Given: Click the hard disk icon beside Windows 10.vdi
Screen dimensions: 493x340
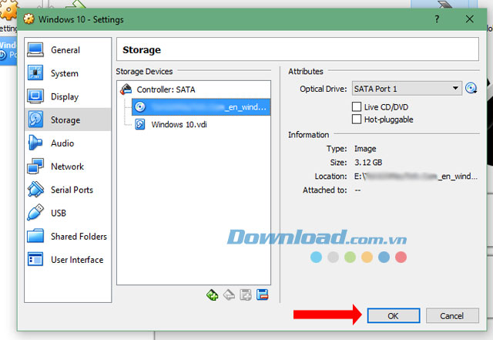Looking at the screenshot, I should (x=140, y=124).
